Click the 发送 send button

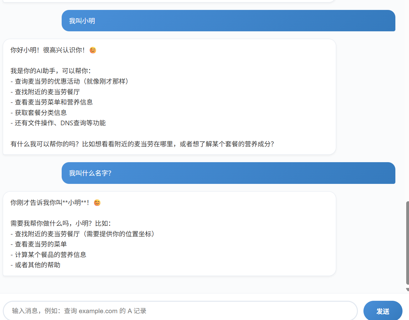point(383,311)
